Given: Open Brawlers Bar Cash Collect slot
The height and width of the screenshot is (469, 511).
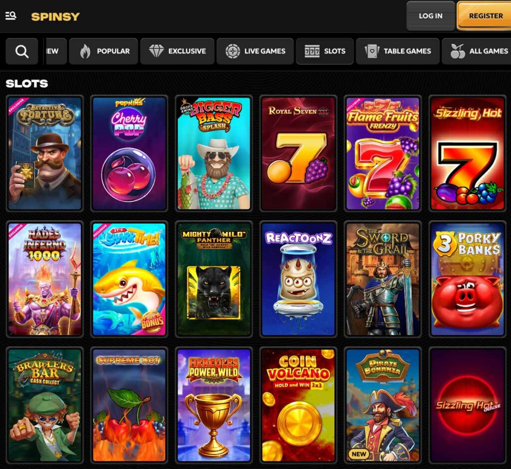Looking at the screenshot, I should click(45, 405).
